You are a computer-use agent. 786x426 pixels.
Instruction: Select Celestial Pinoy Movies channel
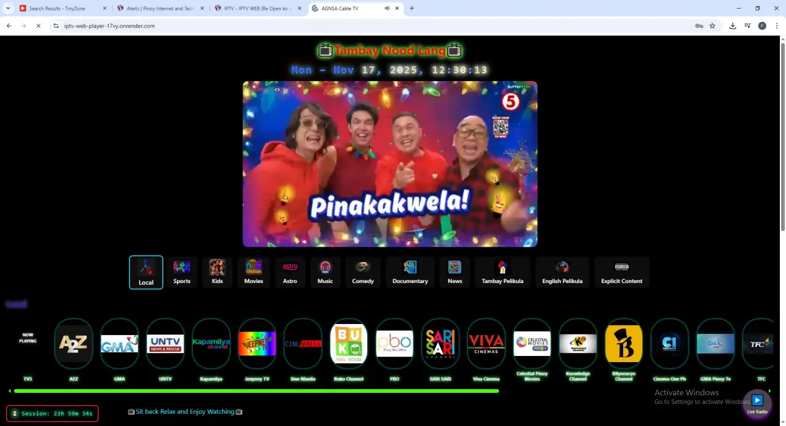[532, 343]
